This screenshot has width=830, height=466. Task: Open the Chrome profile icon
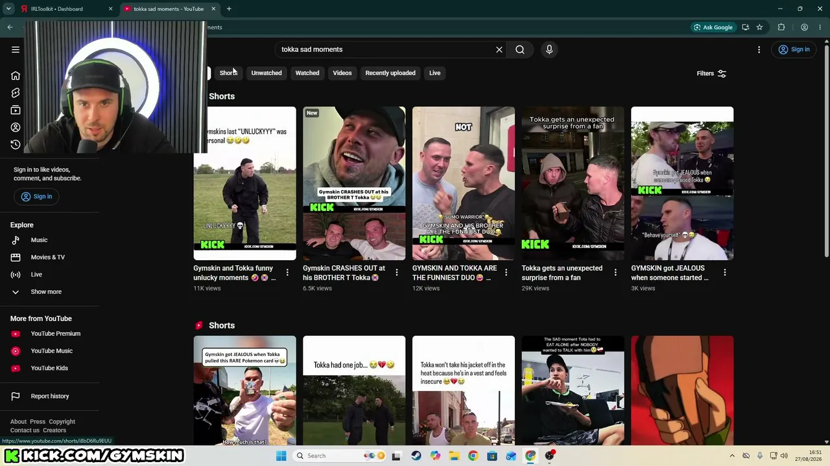tap(804, 27)
